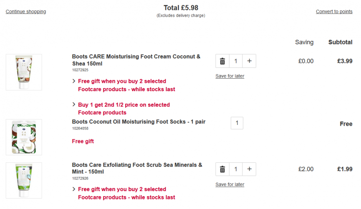
Task: Expand the free gift offer chevron under Foot Cream
Action: tap(74, 81)
